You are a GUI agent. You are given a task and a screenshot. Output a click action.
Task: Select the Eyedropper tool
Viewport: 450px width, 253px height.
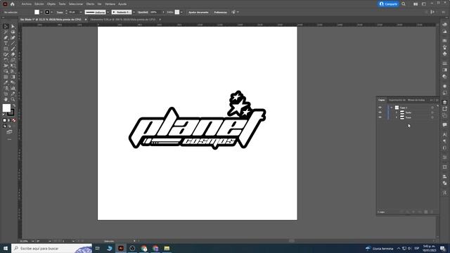point(6,82)
